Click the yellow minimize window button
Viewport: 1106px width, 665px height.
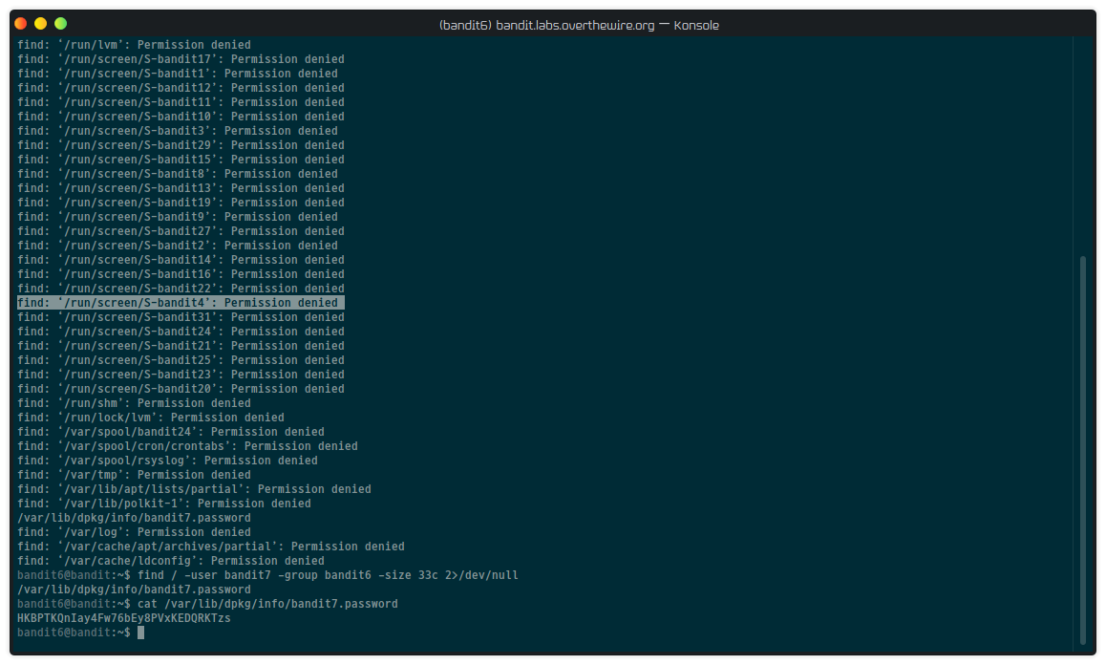coord(40,24)
